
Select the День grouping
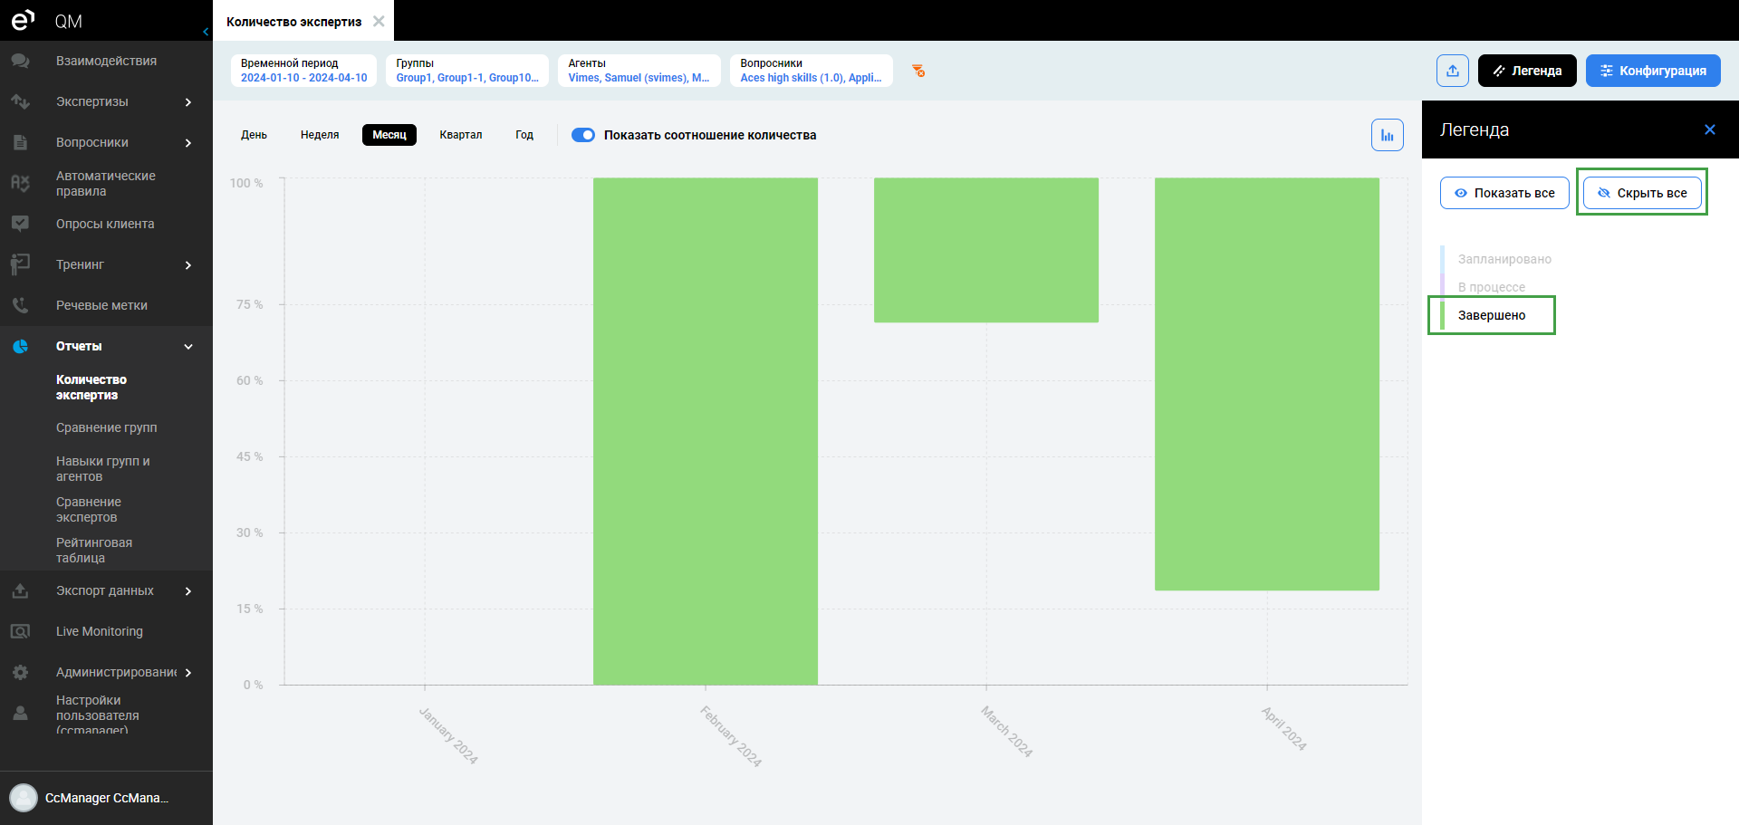(x=254, y=135)
